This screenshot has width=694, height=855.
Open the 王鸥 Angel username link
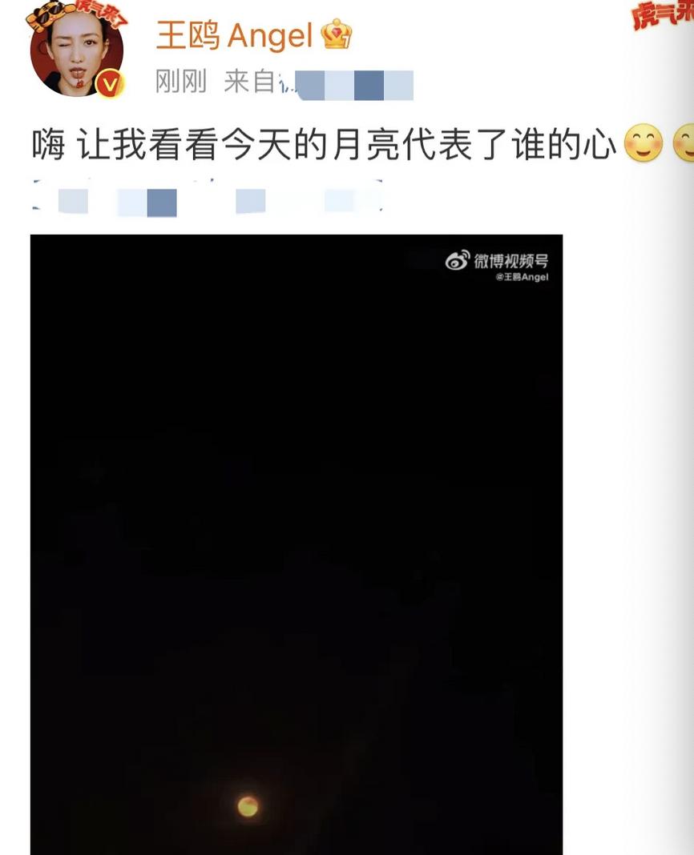coord(235,35)
